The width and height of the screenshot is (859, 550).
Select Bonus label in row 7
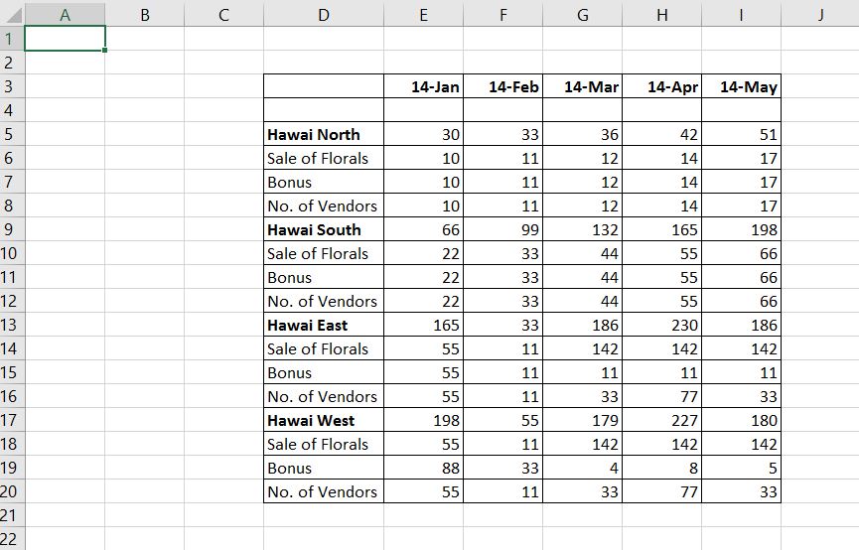coord(324,182)
